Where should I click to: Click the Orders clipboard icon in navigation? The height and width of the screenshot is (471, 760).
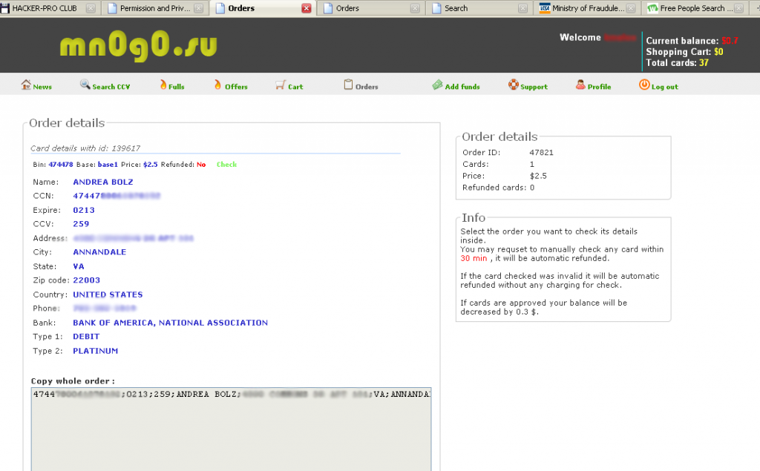347,85
